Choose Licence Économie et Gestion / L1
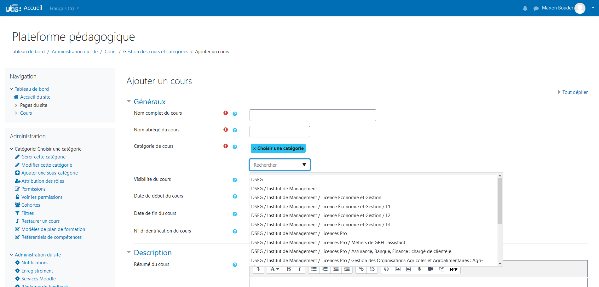Image resolution: width=599 pixels, height=287 pixels. pos(374,207)
